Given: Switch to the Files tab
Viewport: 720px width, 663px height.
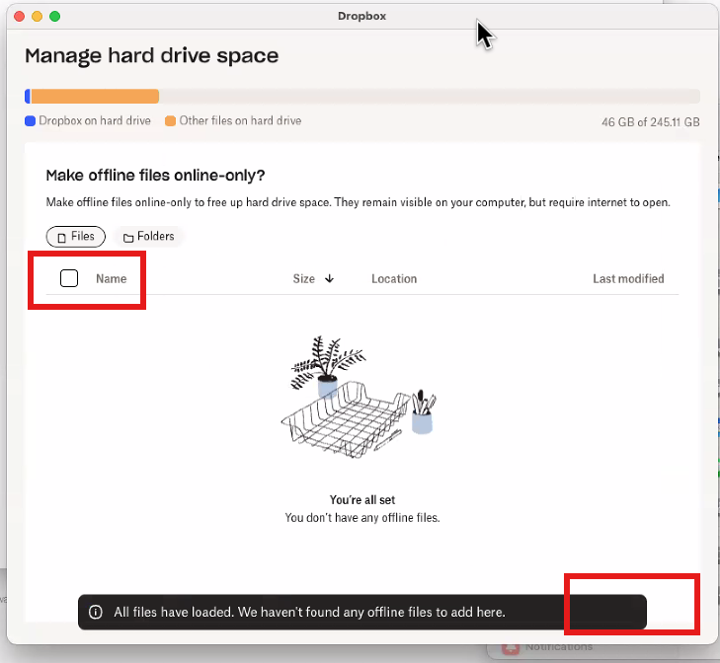Looking at the screenshot, I should [x=75, y=237].
